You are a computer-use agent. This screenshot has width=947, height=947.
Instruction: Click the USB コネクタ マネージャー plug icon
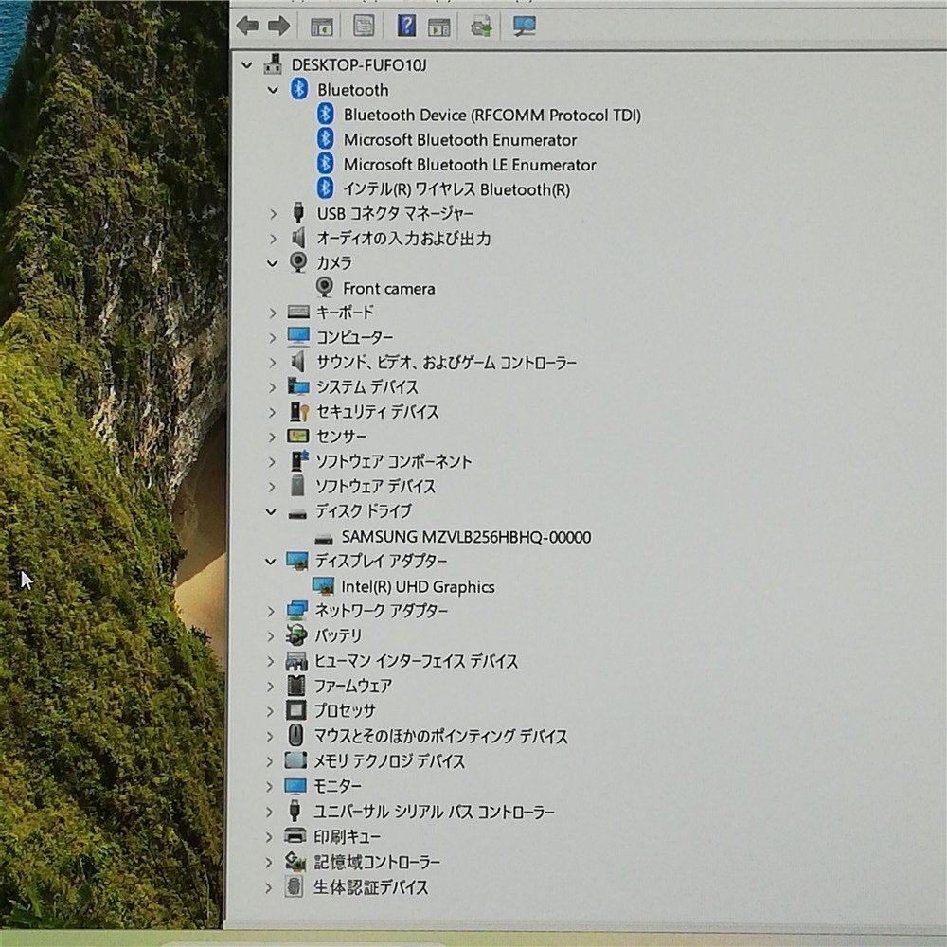click(x=297, y=212)
